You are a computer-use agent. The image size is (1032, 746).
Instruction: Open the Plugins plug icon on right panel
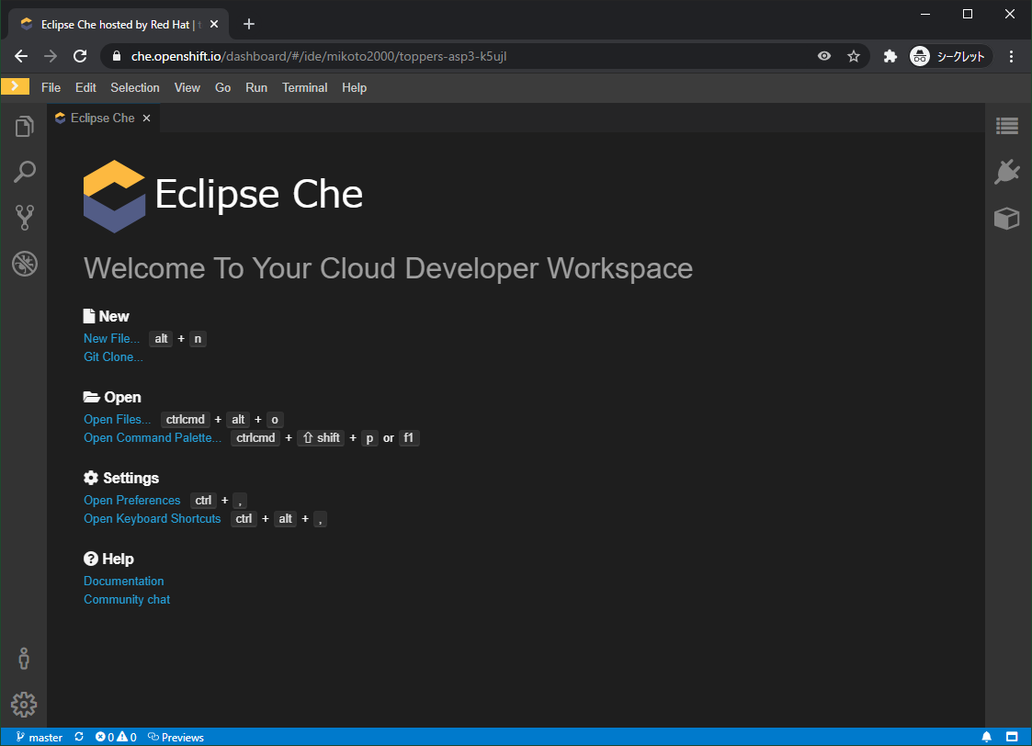tap(1007, 172)
